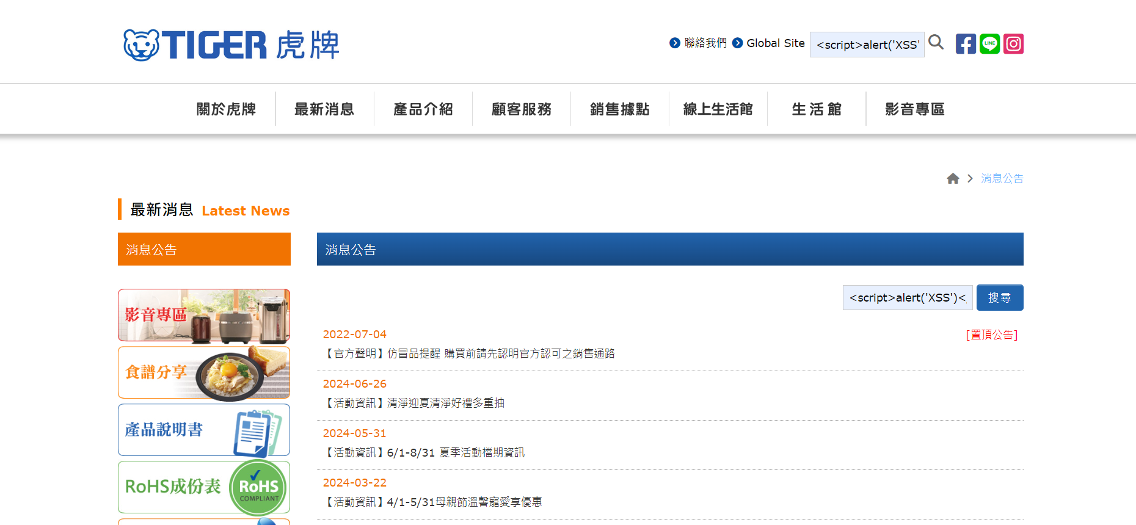Click the TIGER 虎牌 logo
This screenshot has height=525, width=1136.
(x=231, y=45)
